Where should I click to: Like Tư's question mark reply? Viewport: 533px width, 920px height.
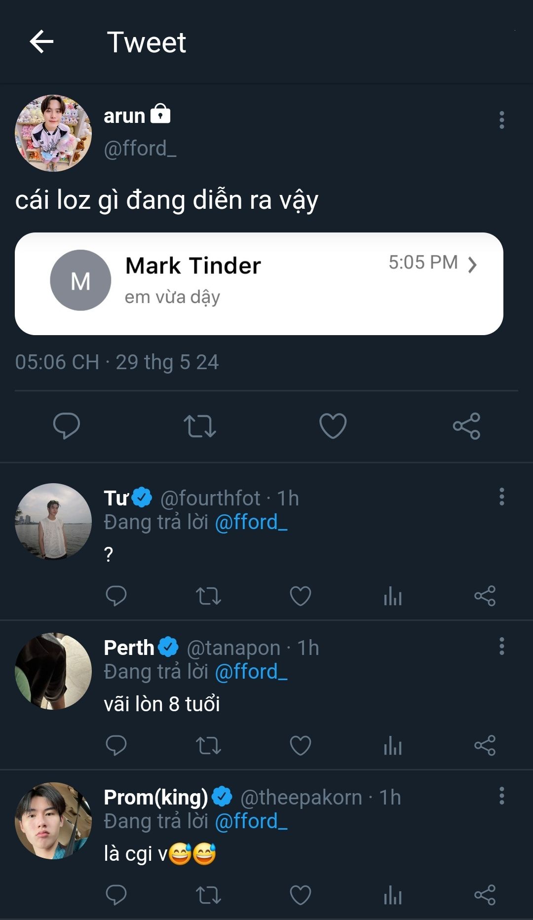point(300,596)
